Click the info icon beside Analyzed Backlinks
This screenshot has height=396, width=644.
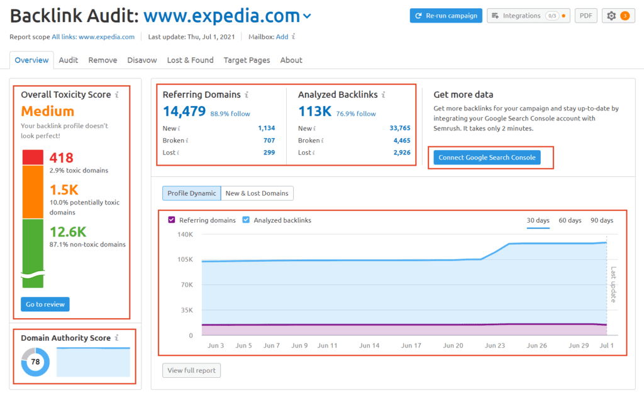383,95
